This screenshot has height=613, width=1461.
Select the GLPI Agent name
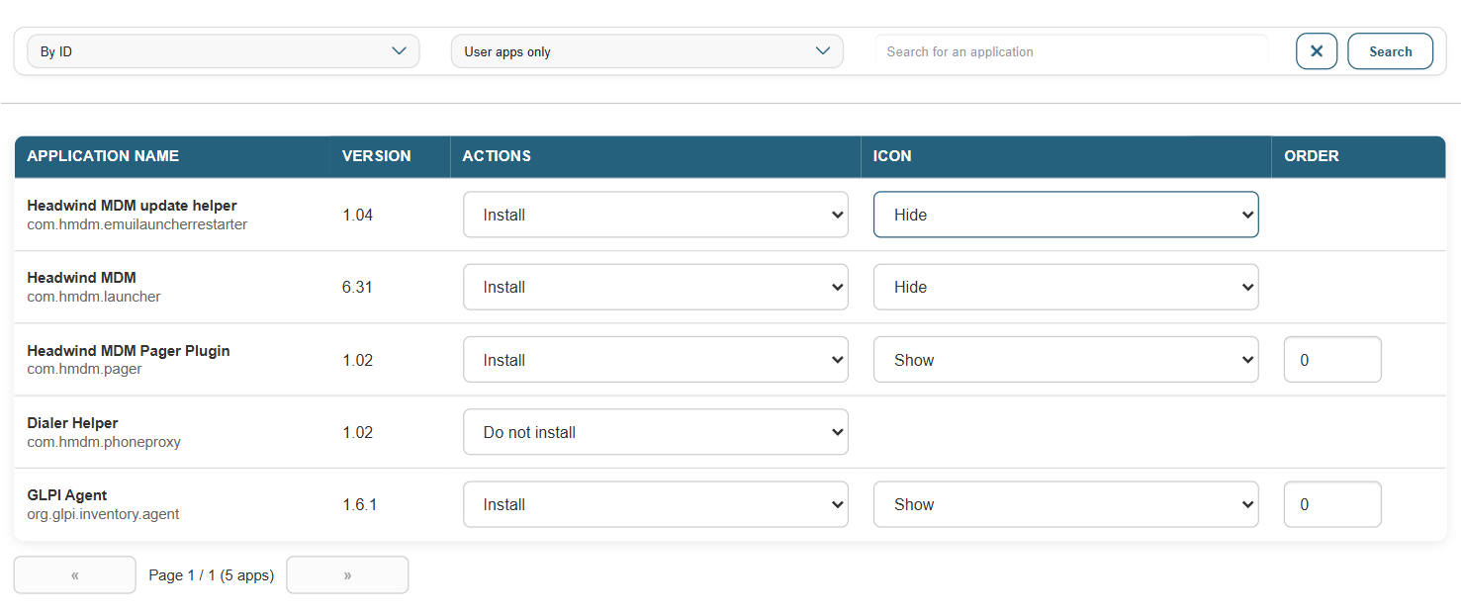(67, 495)
